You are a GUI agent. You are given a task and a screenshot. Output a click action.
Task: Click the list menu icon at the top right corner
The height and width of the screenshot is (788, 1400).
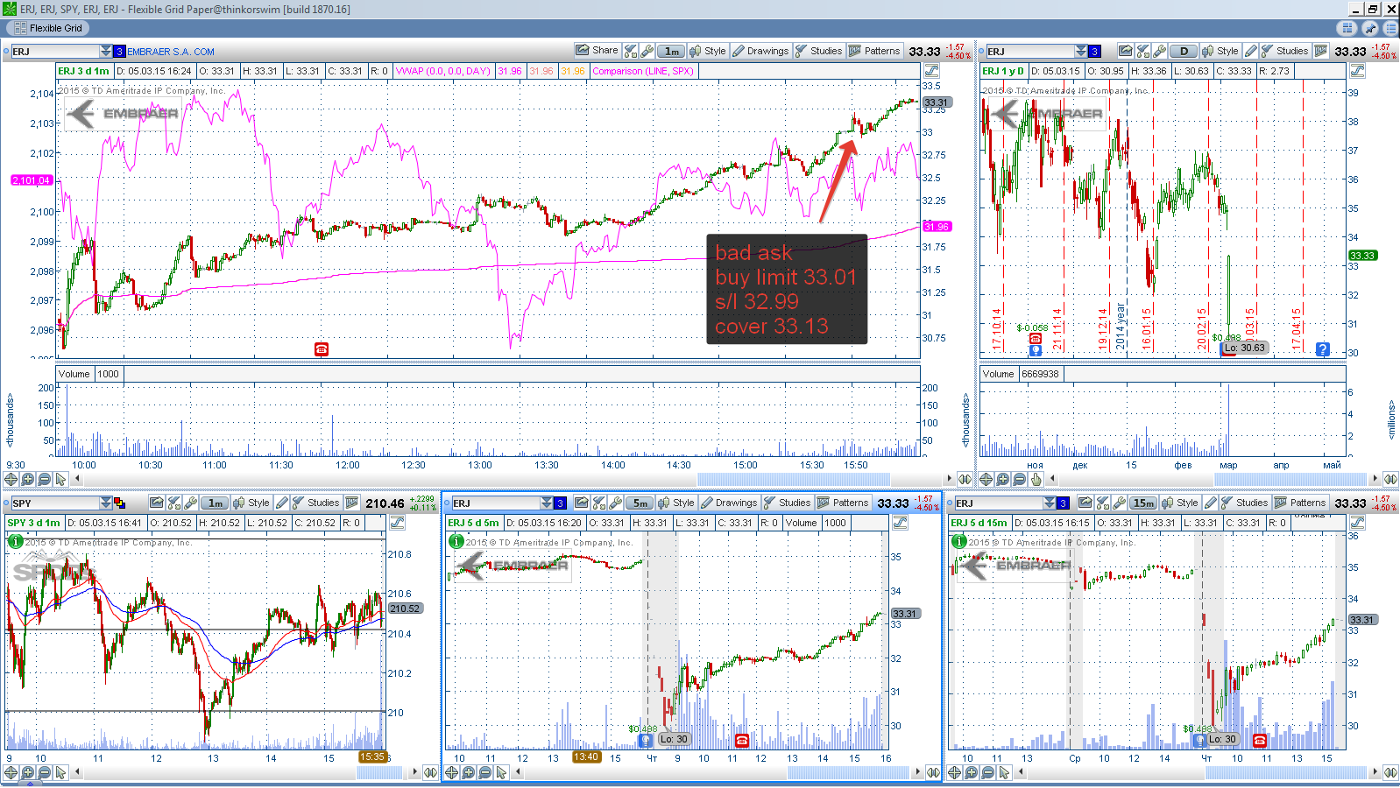tap(1389, 28)
